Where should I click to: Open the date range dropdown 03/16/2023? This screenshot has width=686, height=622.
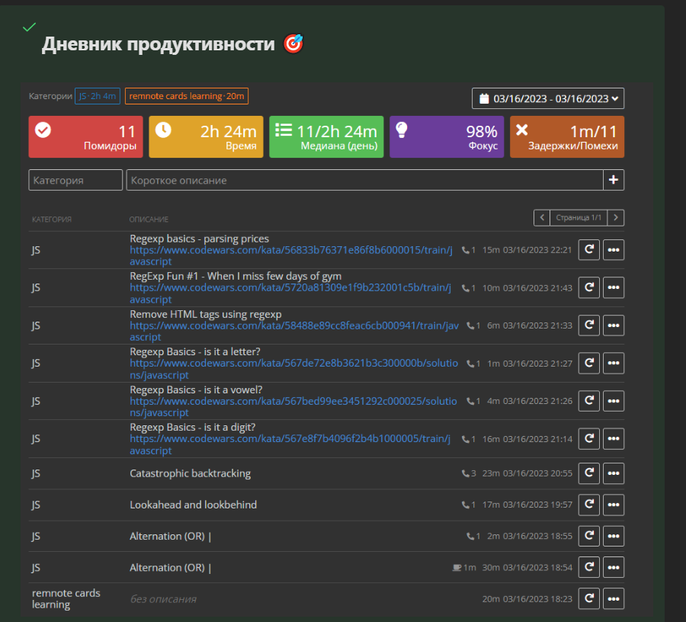pyautogui.click(x=548, y=98)
